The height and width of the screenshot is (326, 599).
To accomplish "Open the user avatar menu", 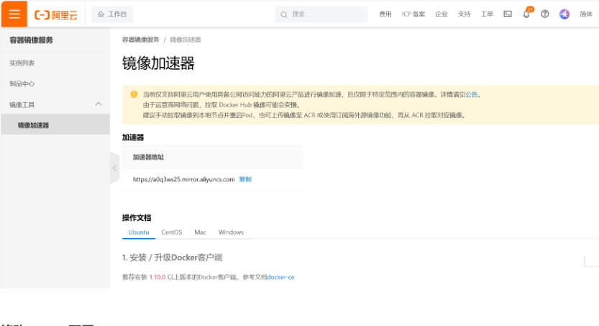I will pyautogui.click(x=564, y=14).
